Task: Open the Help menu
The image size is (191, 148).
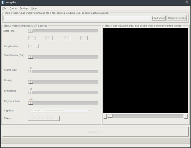Action: (x=34, y=8)
